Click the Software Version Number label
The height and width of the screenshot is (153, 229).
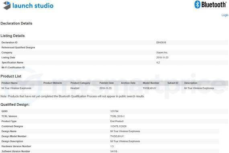click(16, 151)
